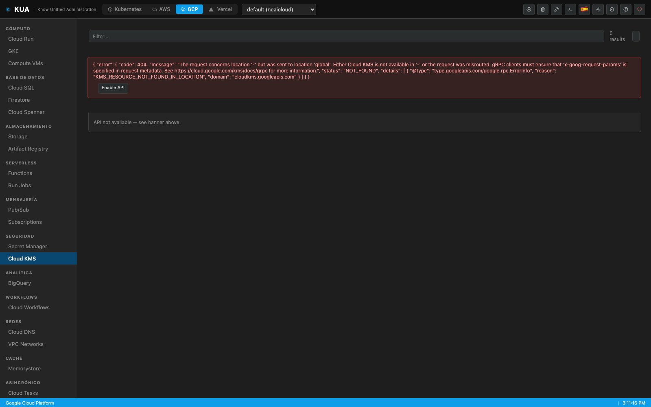651x407 pixels.
Task: Click the circled plus add icon
Action: click(x=529, y=9)
